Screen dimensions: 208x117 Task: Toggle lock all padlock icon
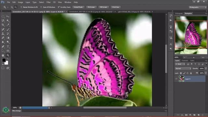191,73
